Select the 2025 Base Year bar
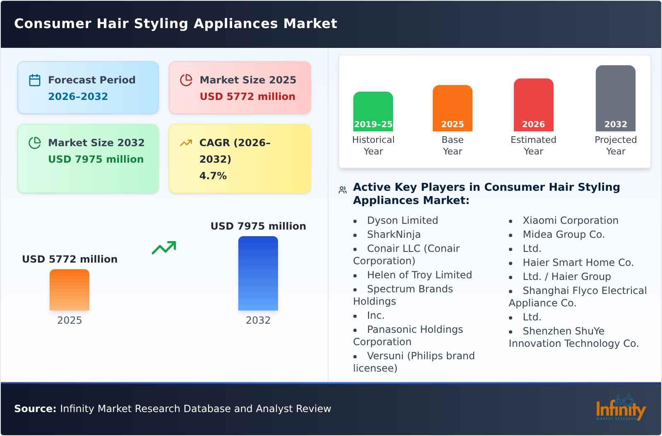The width and height of the screenshot is (662, 436). [x=452, y=107]
